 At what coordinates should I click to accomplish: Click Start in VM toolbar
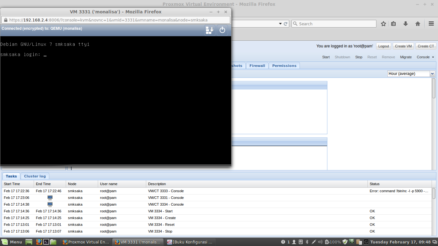point(326,57)
